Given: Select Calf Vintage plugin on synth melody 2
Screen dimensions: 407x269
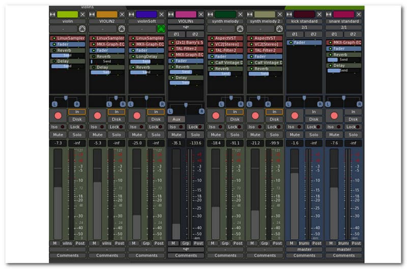Looking at the screenshot, I should click(265, 63).
